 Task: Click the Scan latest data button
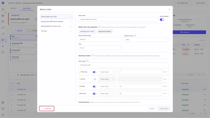[x=182, y=3]
